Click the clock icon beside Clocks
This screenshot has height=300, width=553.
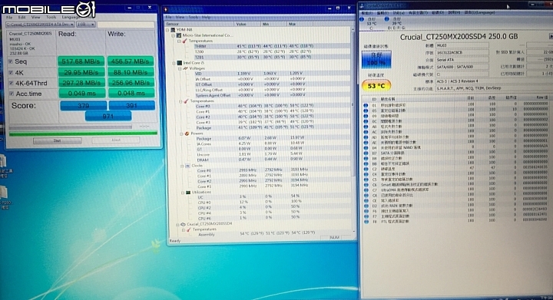click(187, 166)
